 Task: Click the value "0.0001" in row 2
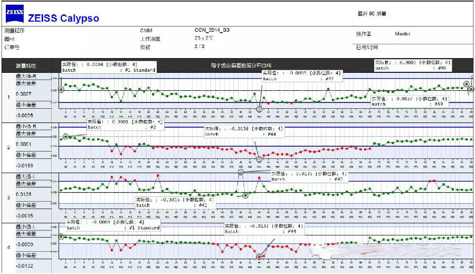coord(23,144)
